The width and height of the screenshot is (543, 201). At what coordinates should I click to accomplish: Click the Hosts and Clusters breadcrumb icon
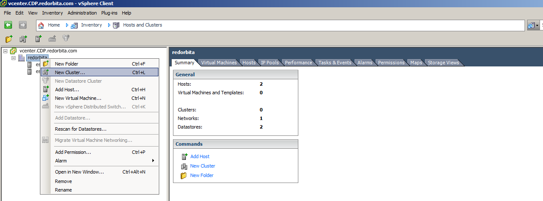[x=116, y=25]
